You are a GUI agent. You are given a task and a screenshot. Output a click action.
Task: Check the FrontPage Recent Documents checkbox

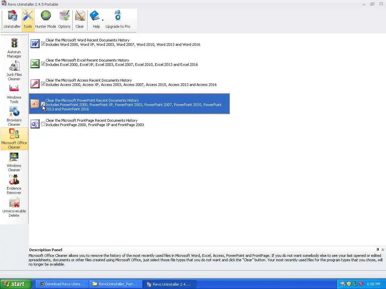pyautogui.click(x=43, y=124)
